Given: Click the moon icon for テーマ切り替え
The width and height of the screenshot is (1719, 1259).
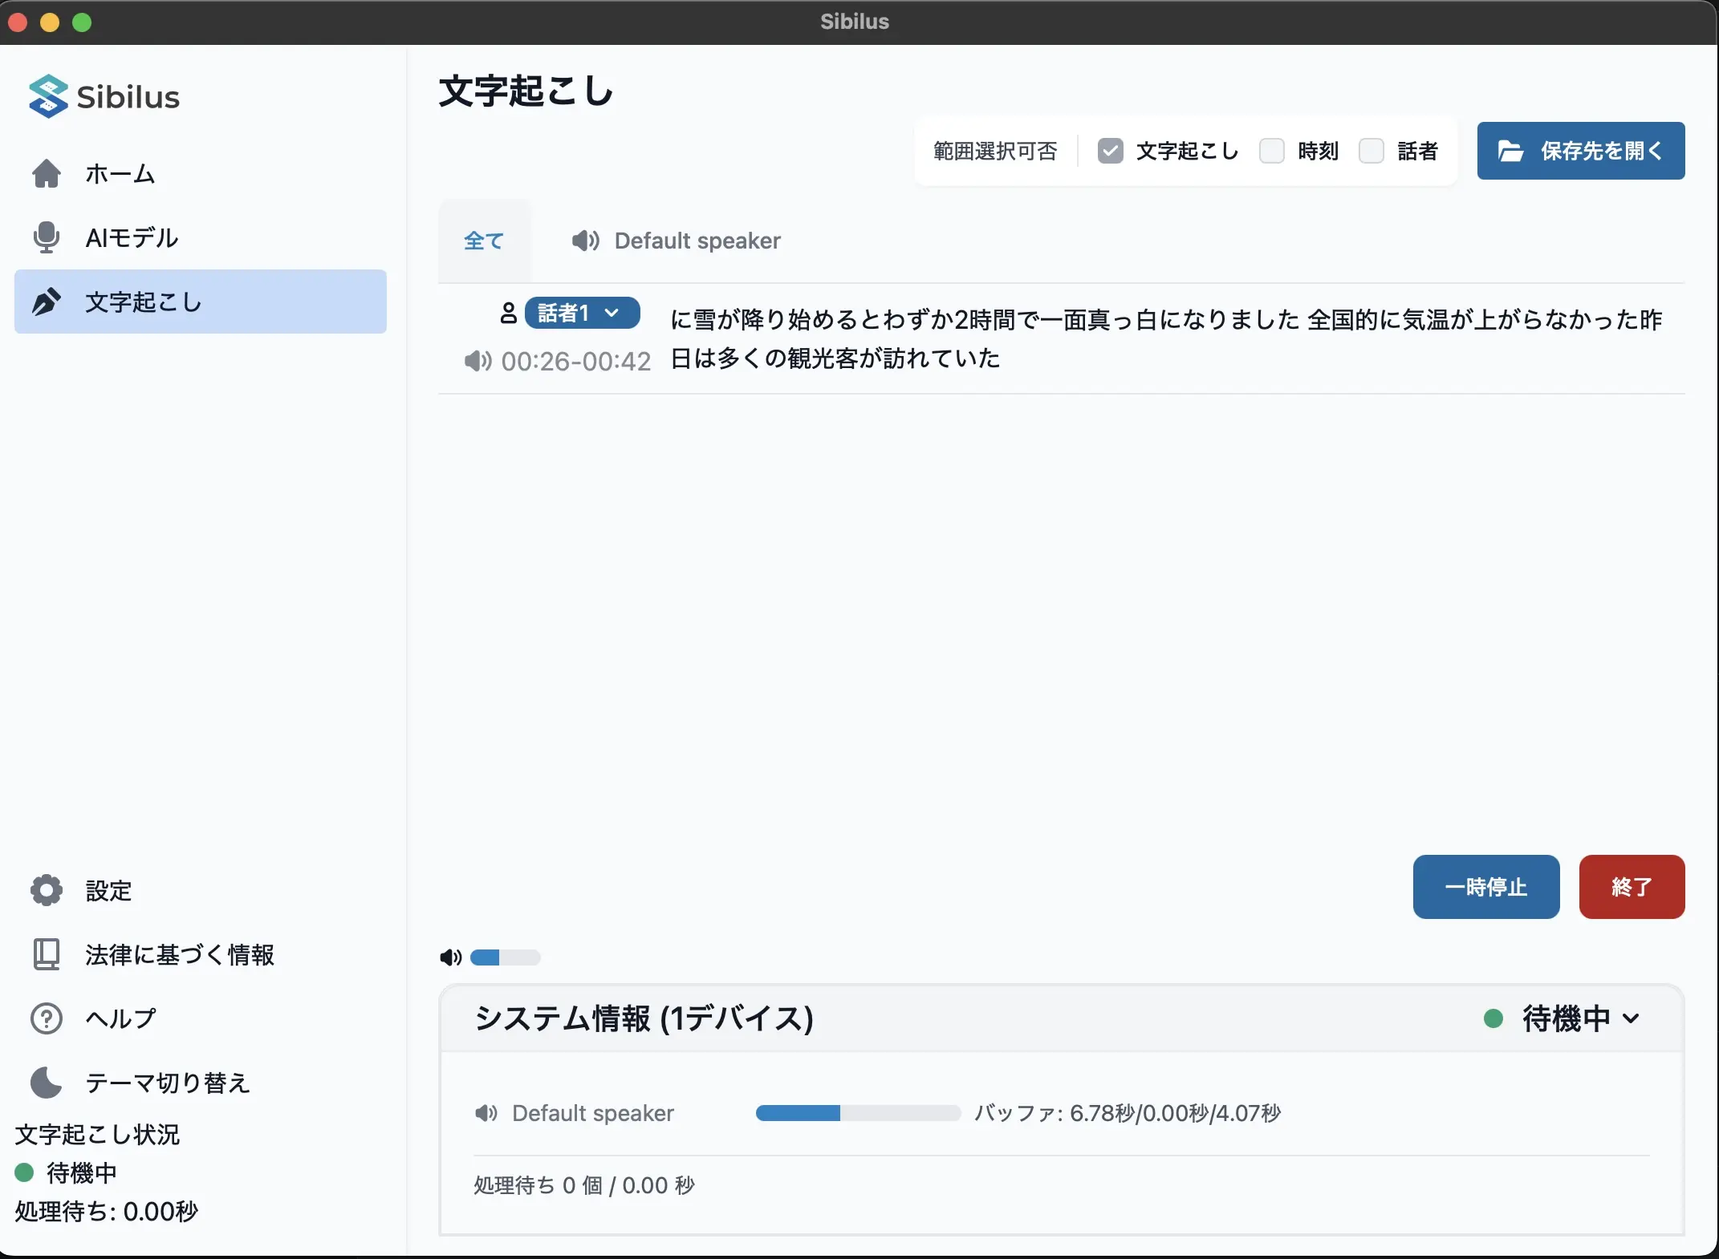Looking at the screenshot, I should [x=47, y=1083].
